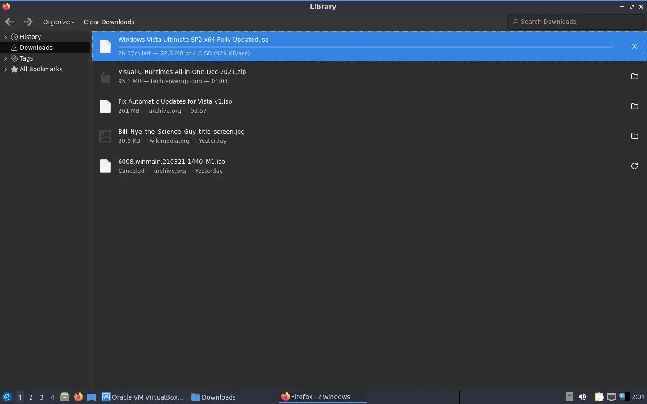Image resolution: width=647 pixels, height=404 pixels.
Task: Select the Visual-C-Runtimes-All-in-One-Dec-2021.zip entry
Action: click(369, 76)
